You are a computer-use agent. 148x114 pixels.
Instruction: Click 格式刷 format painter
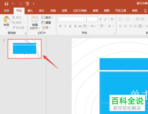click(18, 28)
